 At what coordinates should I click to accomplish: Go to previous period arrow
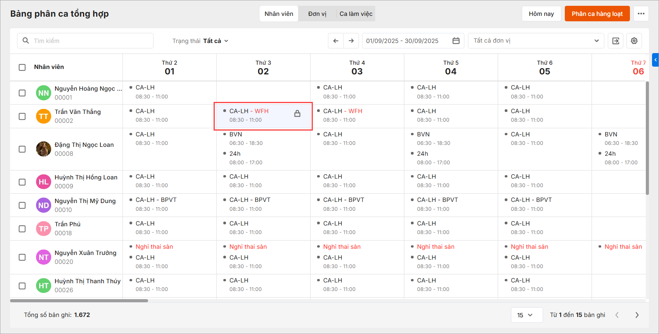tap(336, 41)
